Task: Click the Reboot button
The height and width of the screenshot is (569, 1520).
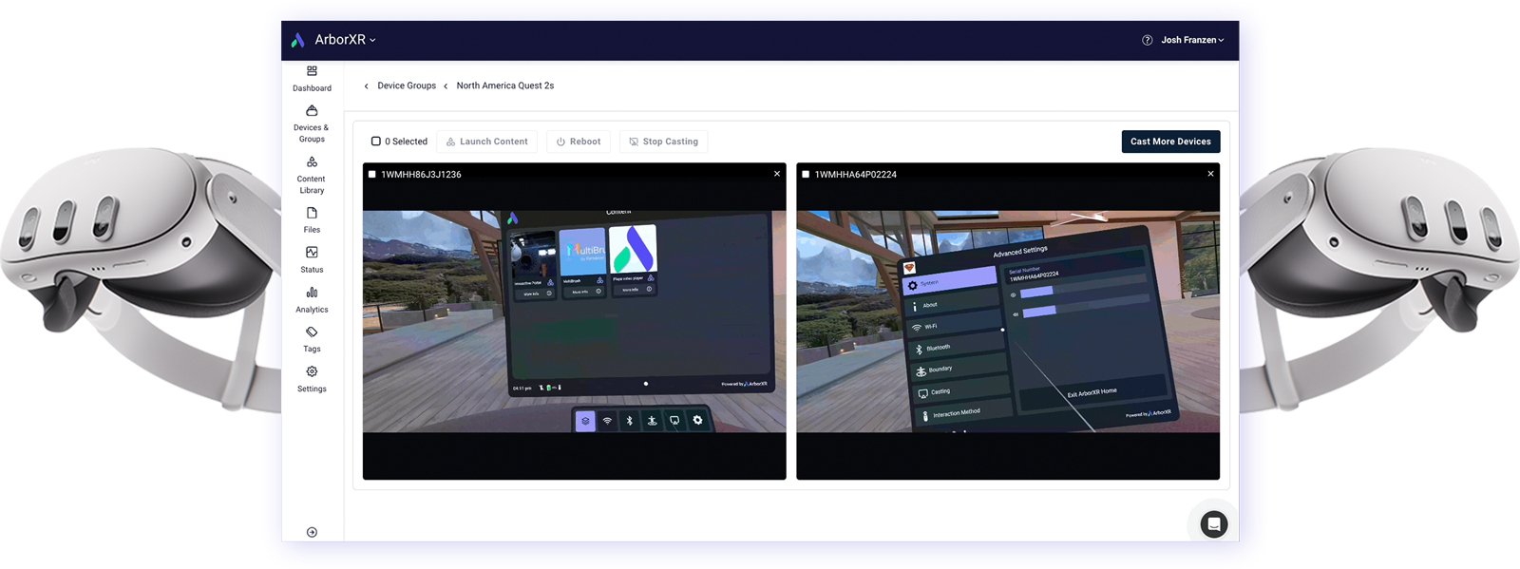Action: click(579, 142)
